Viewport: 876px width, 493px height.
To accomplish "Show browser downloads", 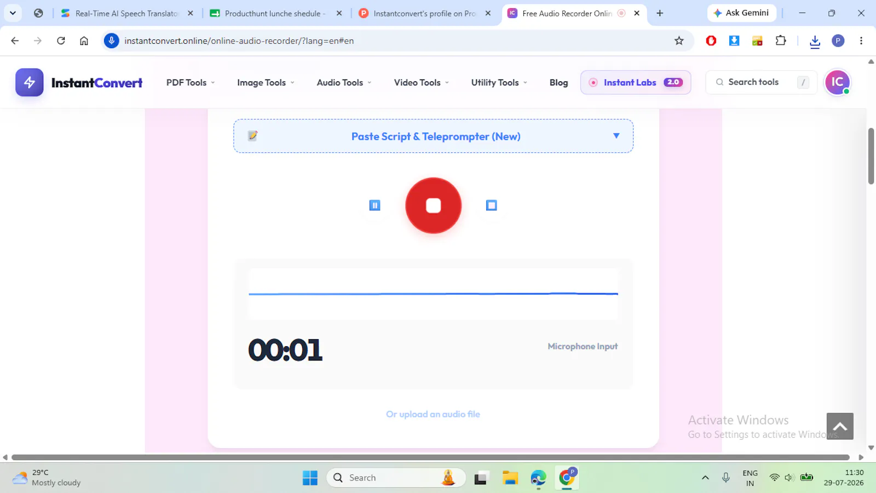I will coord(815,41).
